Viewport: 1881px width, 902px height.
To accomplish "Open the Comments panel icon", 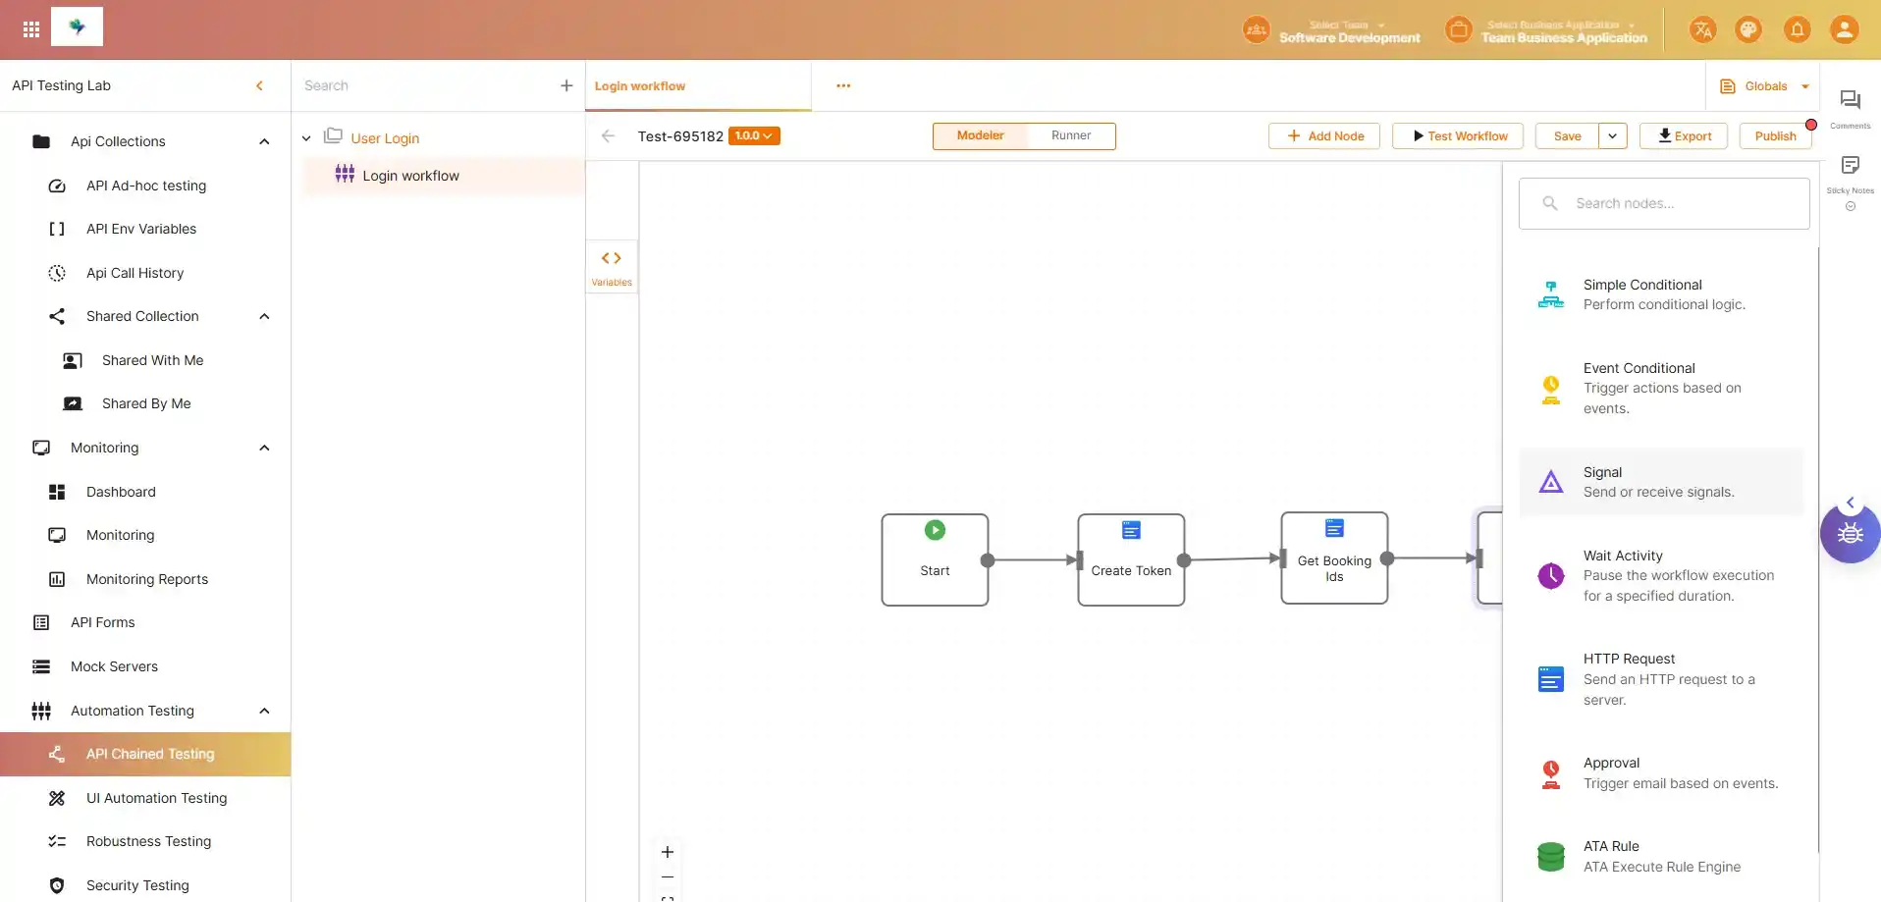I will pyautogui.click(x=1850, y=100).
